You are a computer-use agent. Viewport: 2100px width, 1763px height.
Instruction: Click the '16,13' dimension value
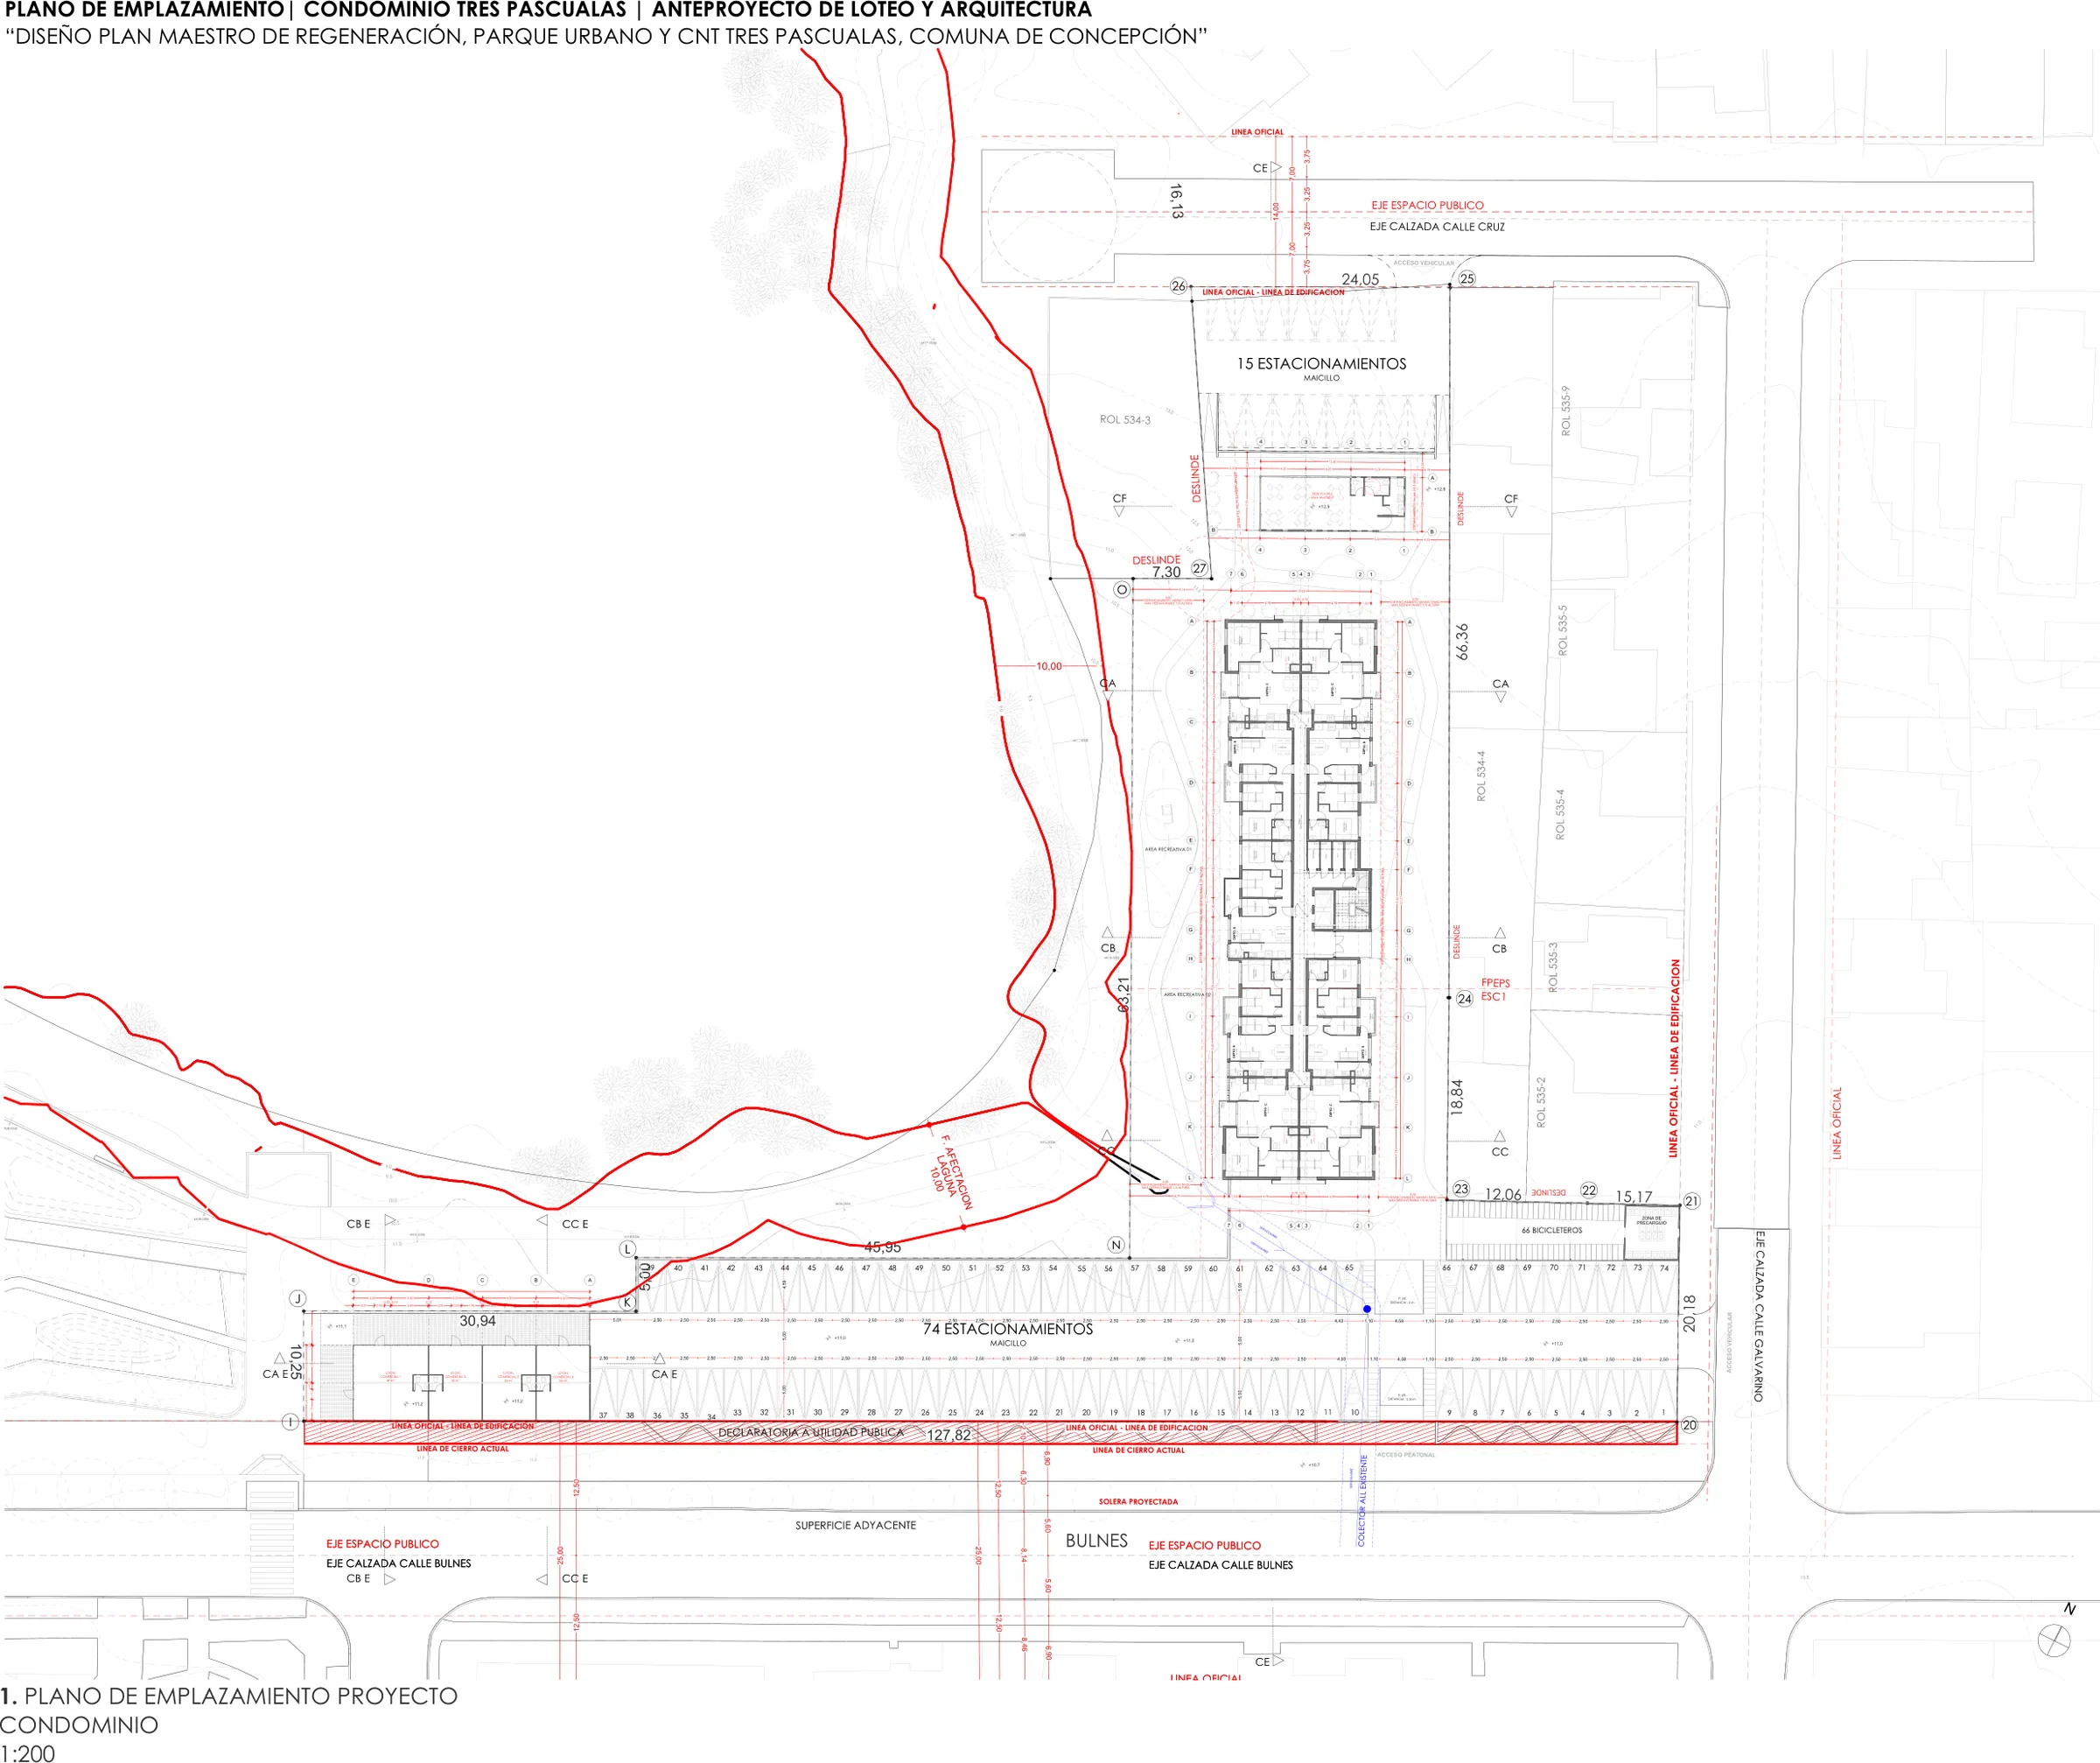point(1176,201)
